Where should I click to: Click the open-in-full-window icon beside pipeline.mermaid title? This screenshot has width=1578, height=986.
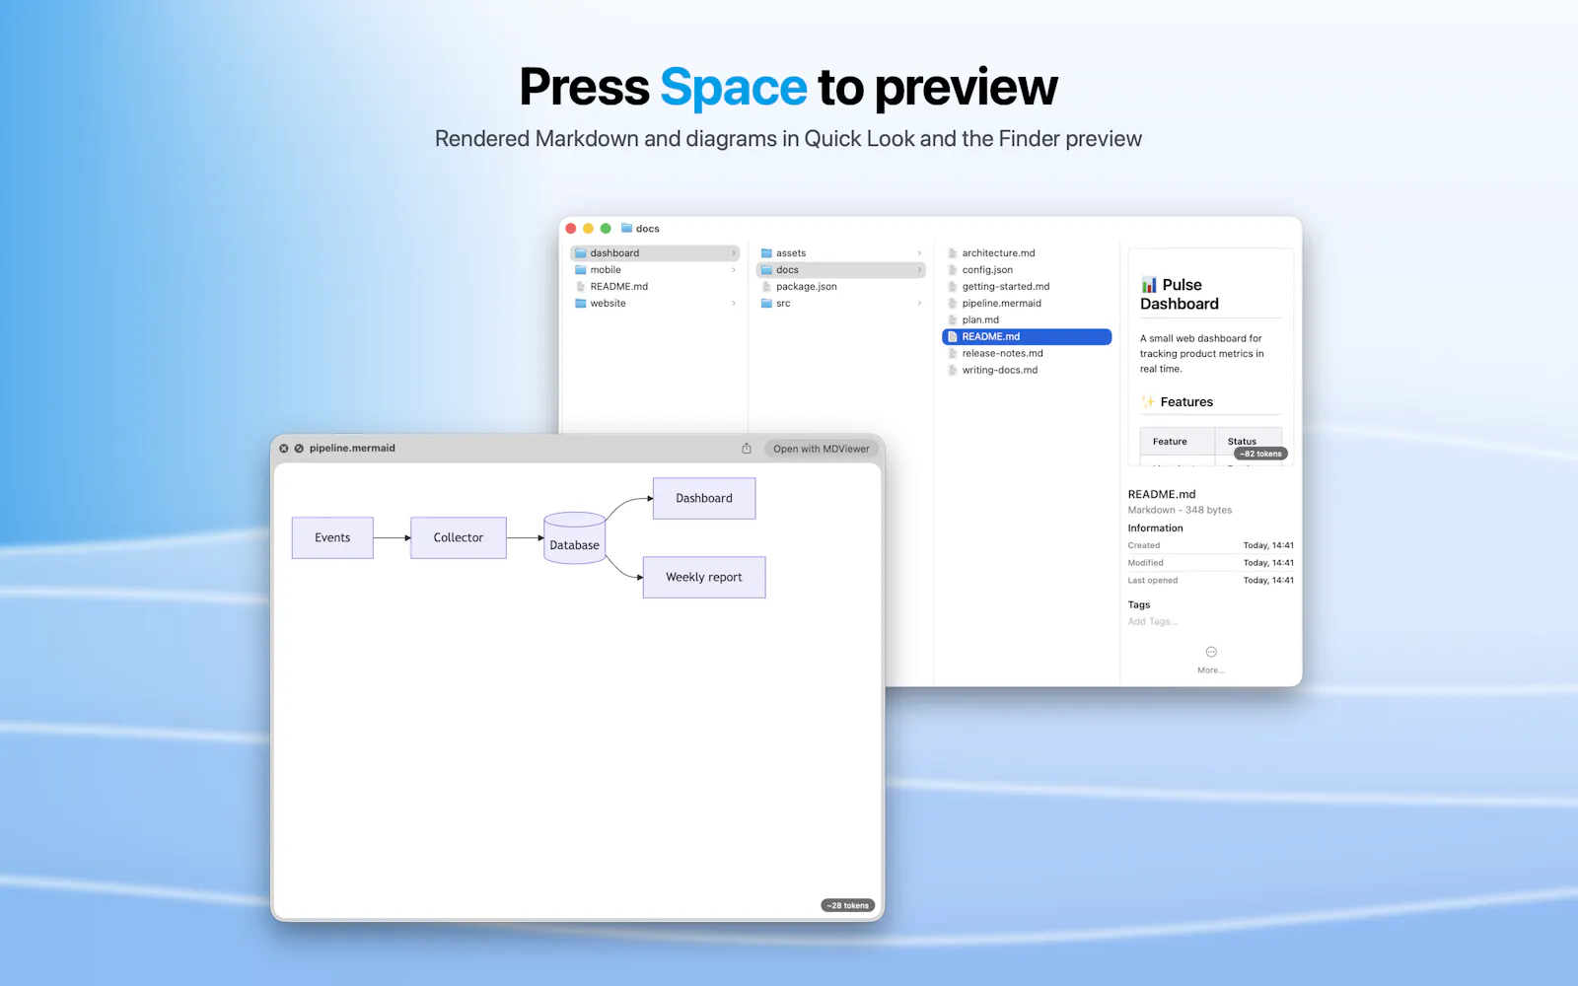click(x=299, y=449)
